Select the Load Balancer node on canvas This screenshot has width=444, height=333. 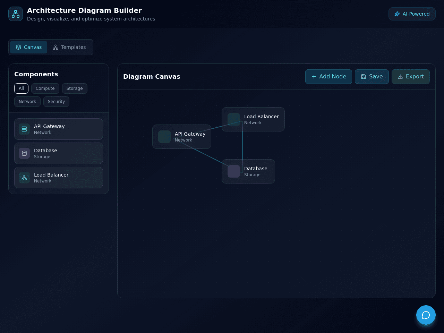pyautogui.click(x=253, y=119)
